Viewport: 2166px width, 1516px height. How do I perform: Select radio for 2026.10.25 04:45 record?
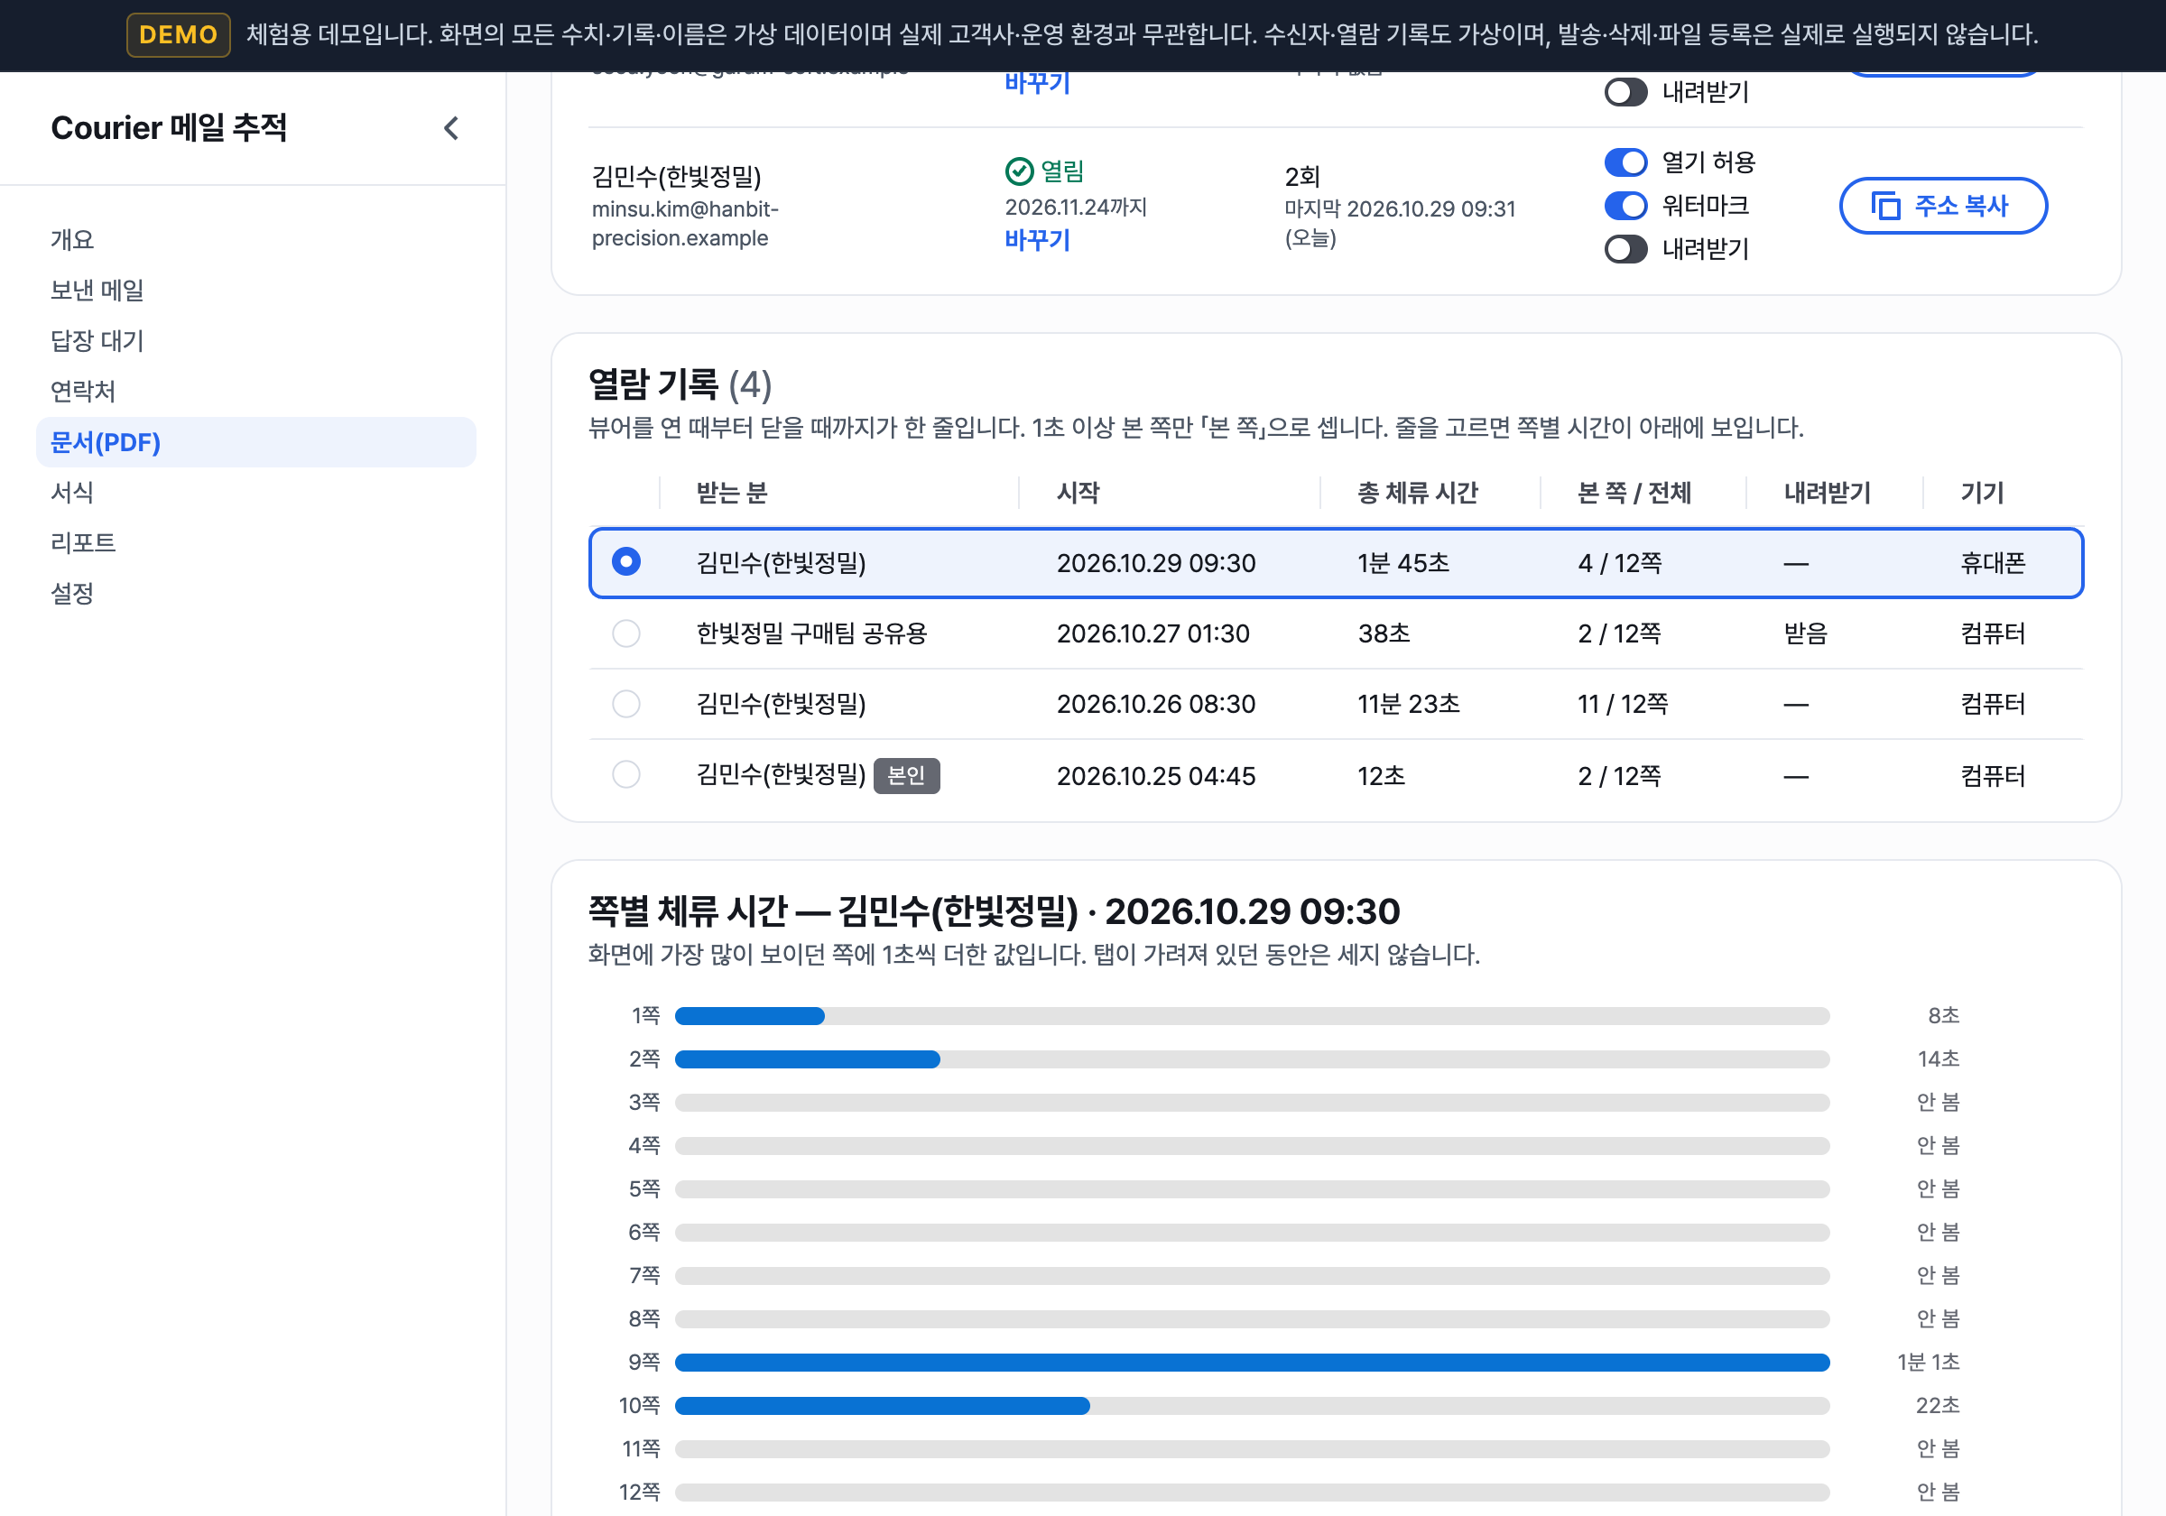click(x=625, y=774)
